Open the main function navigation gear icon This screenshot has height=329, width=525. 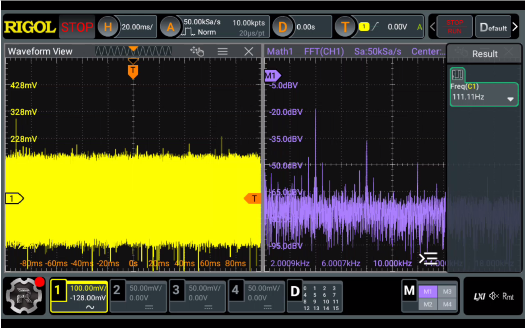(x=25, y=296)
